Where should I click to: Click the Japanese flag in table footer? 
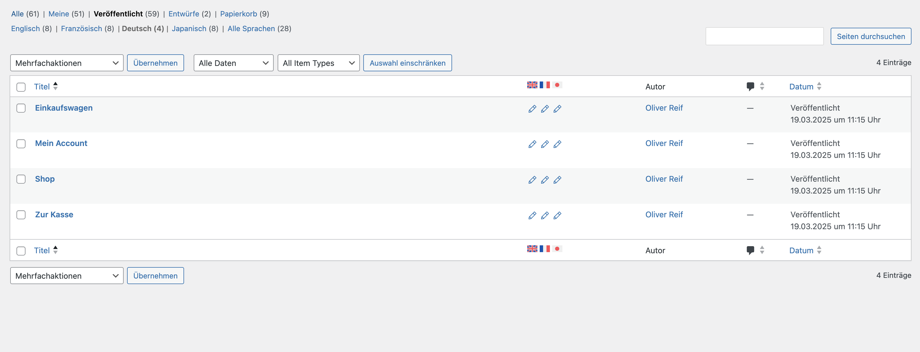pyautogui.click(x=557, y=249)
